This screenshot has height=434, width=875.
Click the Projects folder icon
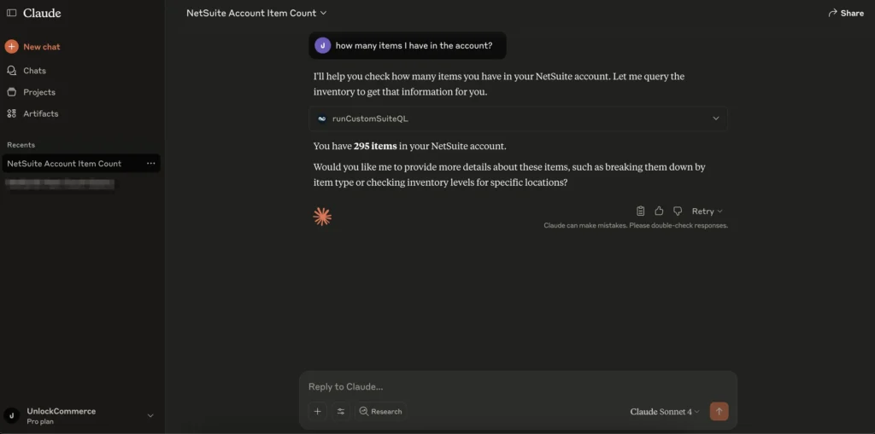12,92
